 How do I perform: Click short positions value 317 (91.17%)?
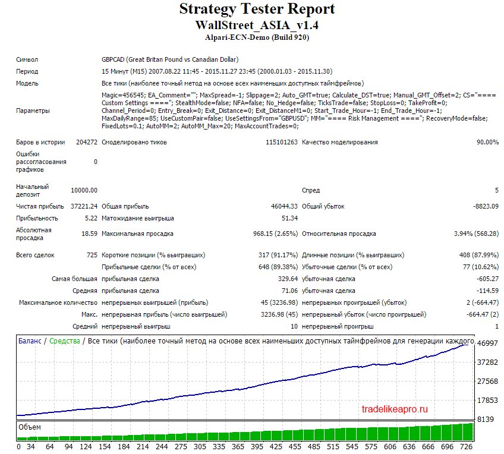(x=278, y=255)
